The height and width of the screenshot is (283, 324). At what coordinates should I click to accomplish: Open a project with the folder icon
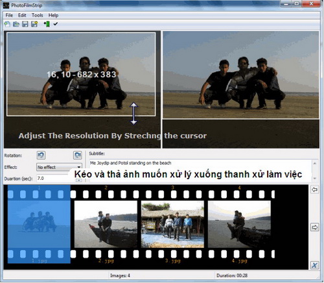(16, 24)
